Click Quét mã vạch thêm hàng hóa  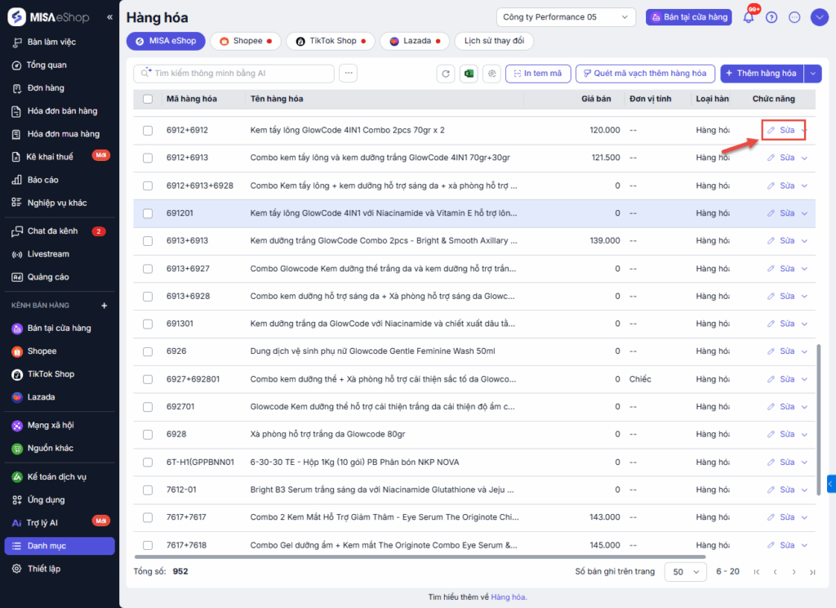[645, 74]
